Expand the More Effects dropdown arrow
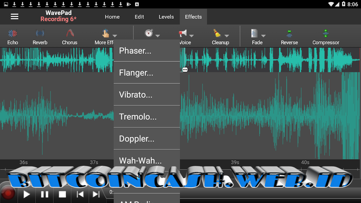Image resolution: width=361 pixels, height=203 pixels. tap(115, 36)
